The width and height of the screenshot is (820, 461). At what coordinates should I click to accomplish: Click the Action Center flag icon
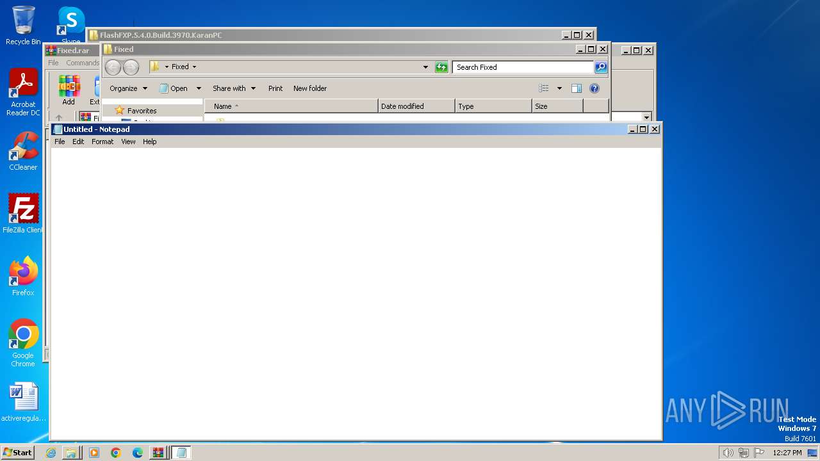(760, 453)
